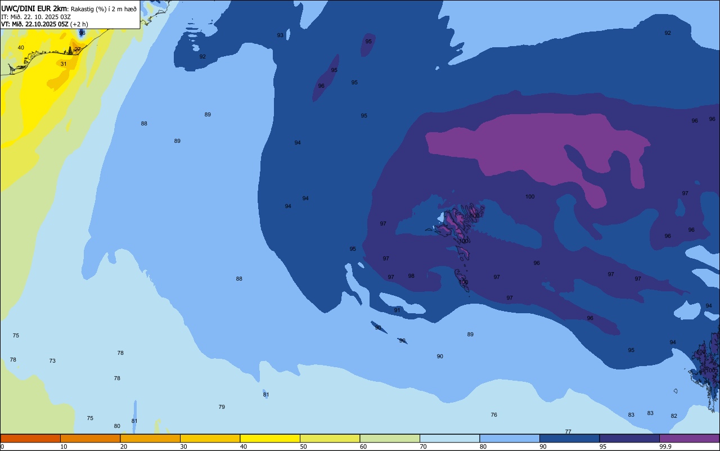Click the dark orange 0–10 legend swatch

coord(30,438)
